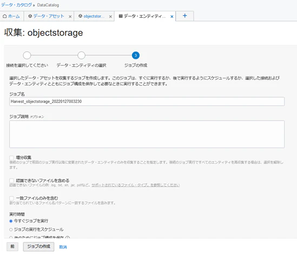This screenshot has height=256, width=297.
Task: Focus the ジョブ名 input field
Action: point(147,101)
